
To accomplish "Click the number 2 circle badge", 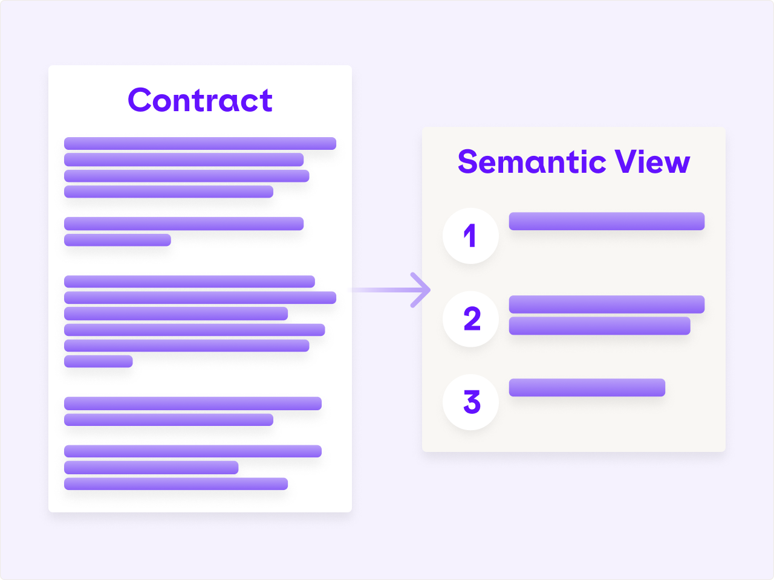I will click(470, 318).
